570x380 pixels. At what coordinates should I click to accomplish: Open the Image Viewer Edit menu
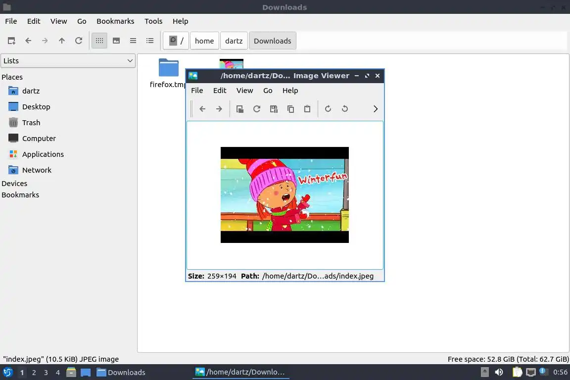(x=220, y=91)
